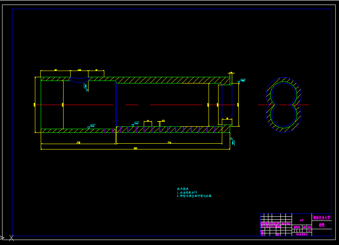Select the overall length dimension line
Viewport: 339px width, 245px height.
(x=135, y=149)
